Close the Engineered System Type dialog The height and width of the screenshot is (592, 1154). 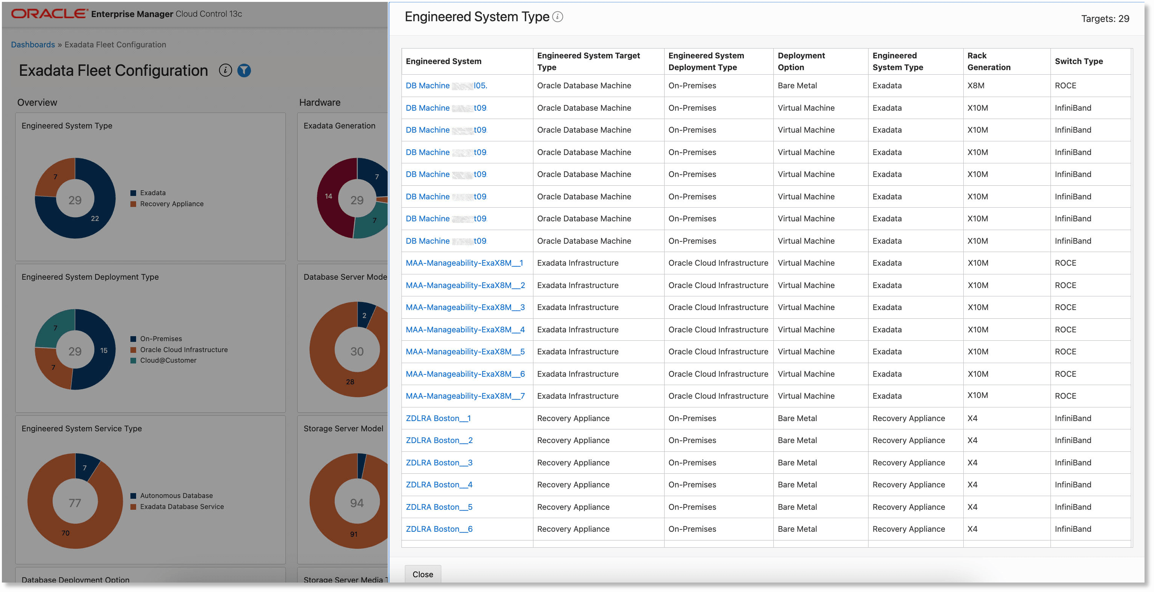click(422, 574)
